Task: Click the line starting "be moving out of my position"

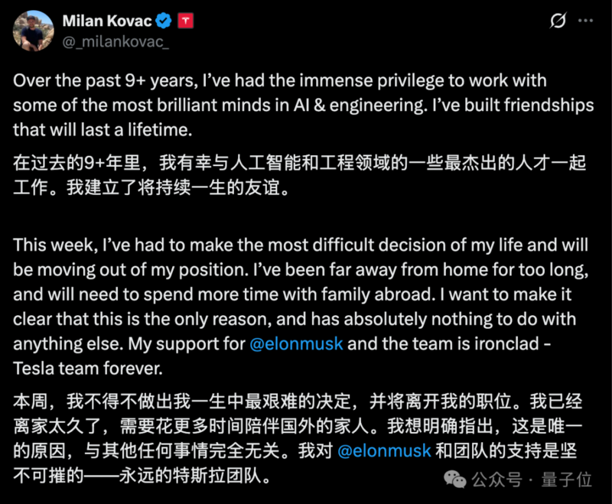Action: pos(301,270)
